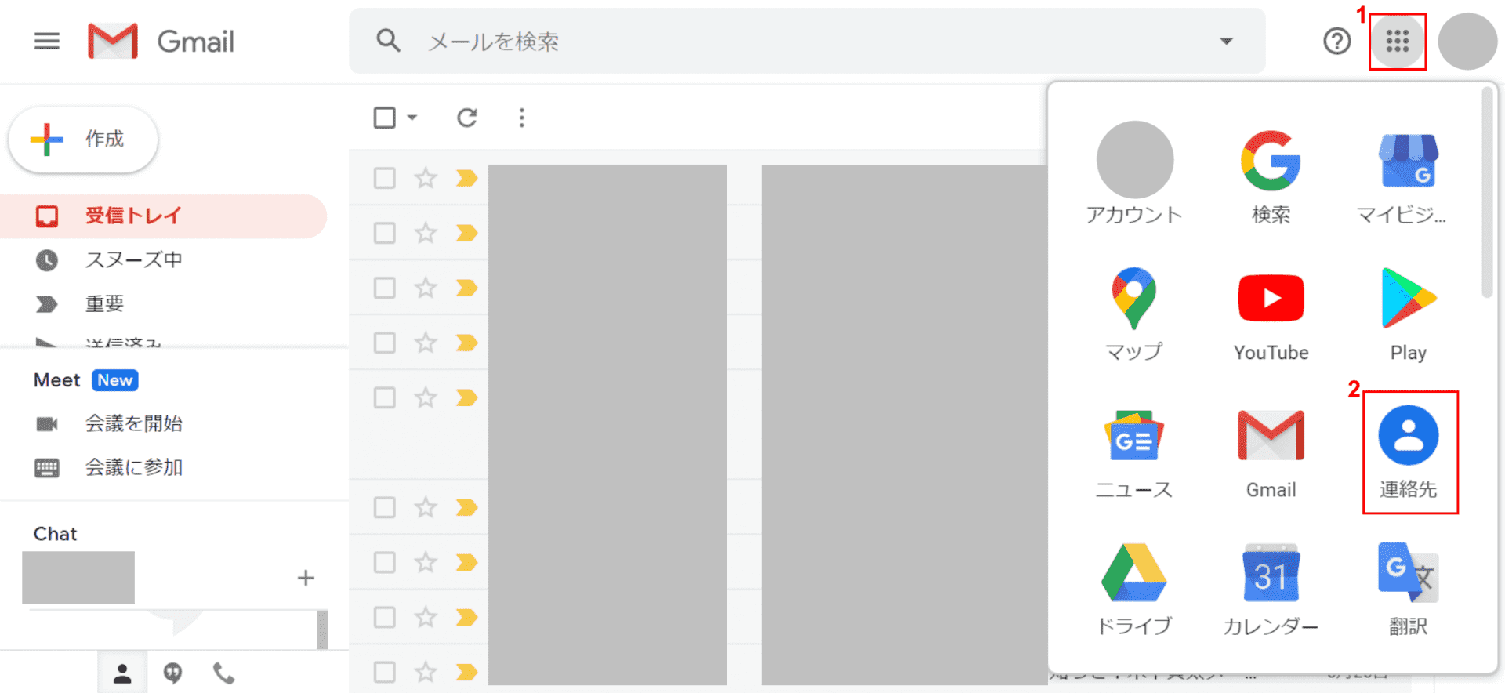Start a new chat with the plus icon

[306, 579]
